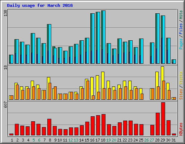185x144 pixels.
Task: Click the day '4' label on the x-axis
Action: click(28, 140)
